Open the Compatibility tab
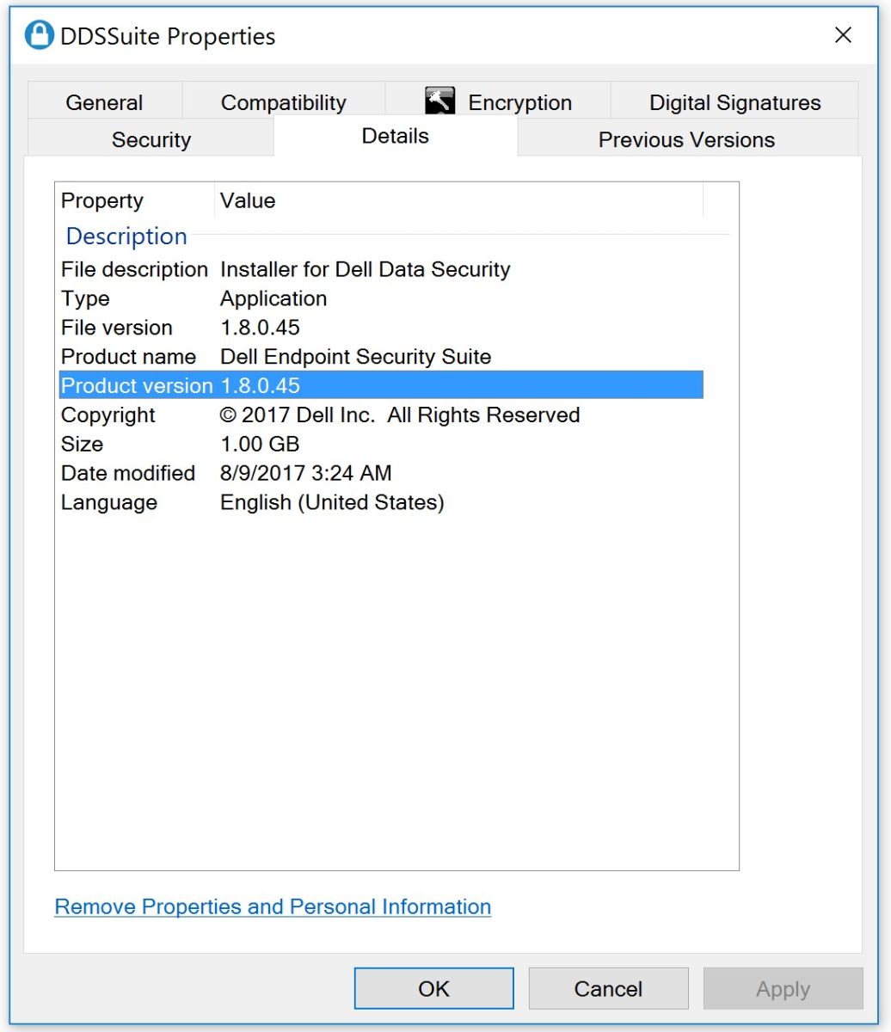This screenshot has width=891, height=1032. [x=284, y=101]
